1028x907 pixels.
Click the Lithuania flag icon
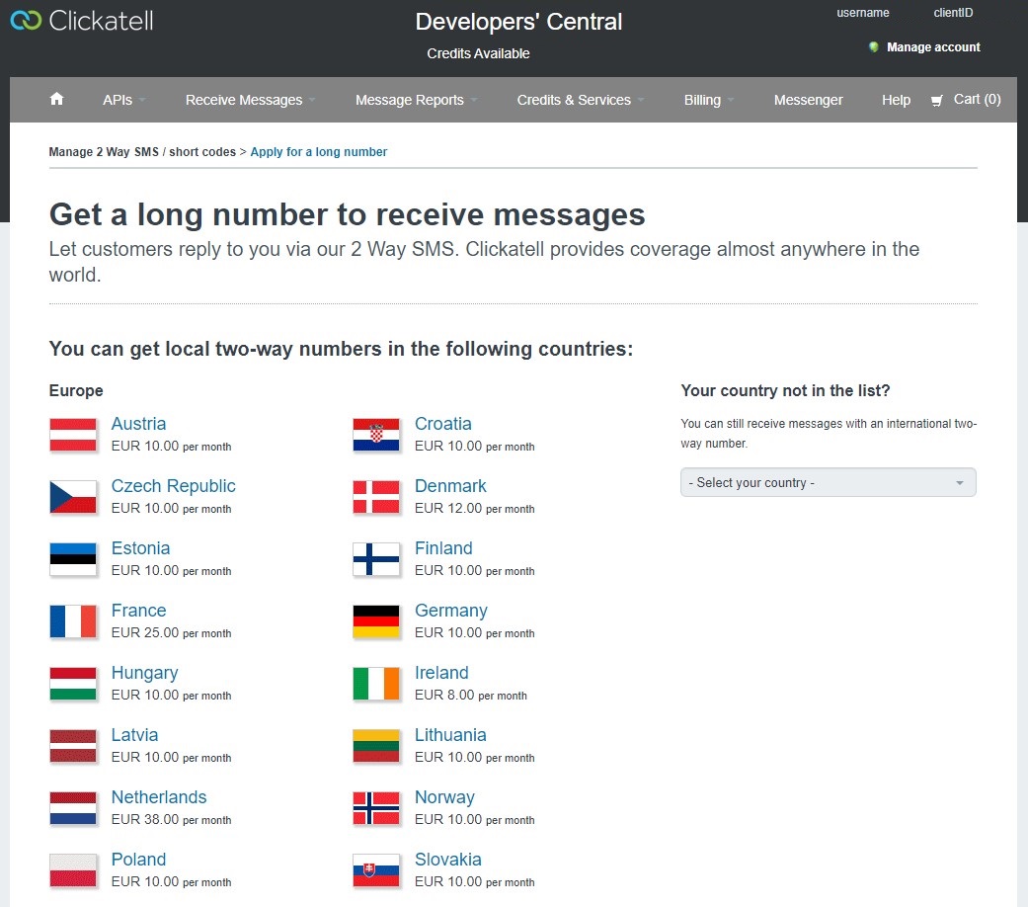[x=376, y=746]
